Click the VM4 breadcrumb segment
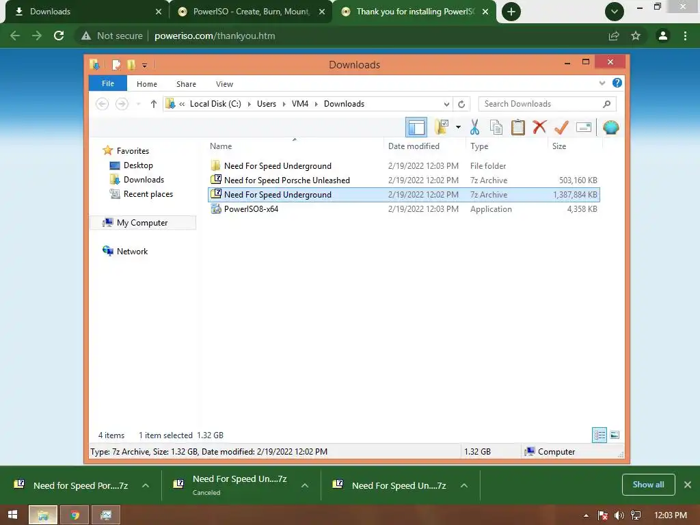700x525 pixels. point(300,104)
